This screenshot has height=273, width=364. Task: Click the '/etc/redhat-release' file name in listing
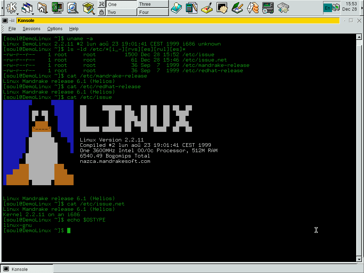(x=213, y=71)
